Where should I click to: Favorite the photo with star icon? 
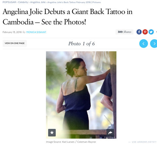coord(52,133)
